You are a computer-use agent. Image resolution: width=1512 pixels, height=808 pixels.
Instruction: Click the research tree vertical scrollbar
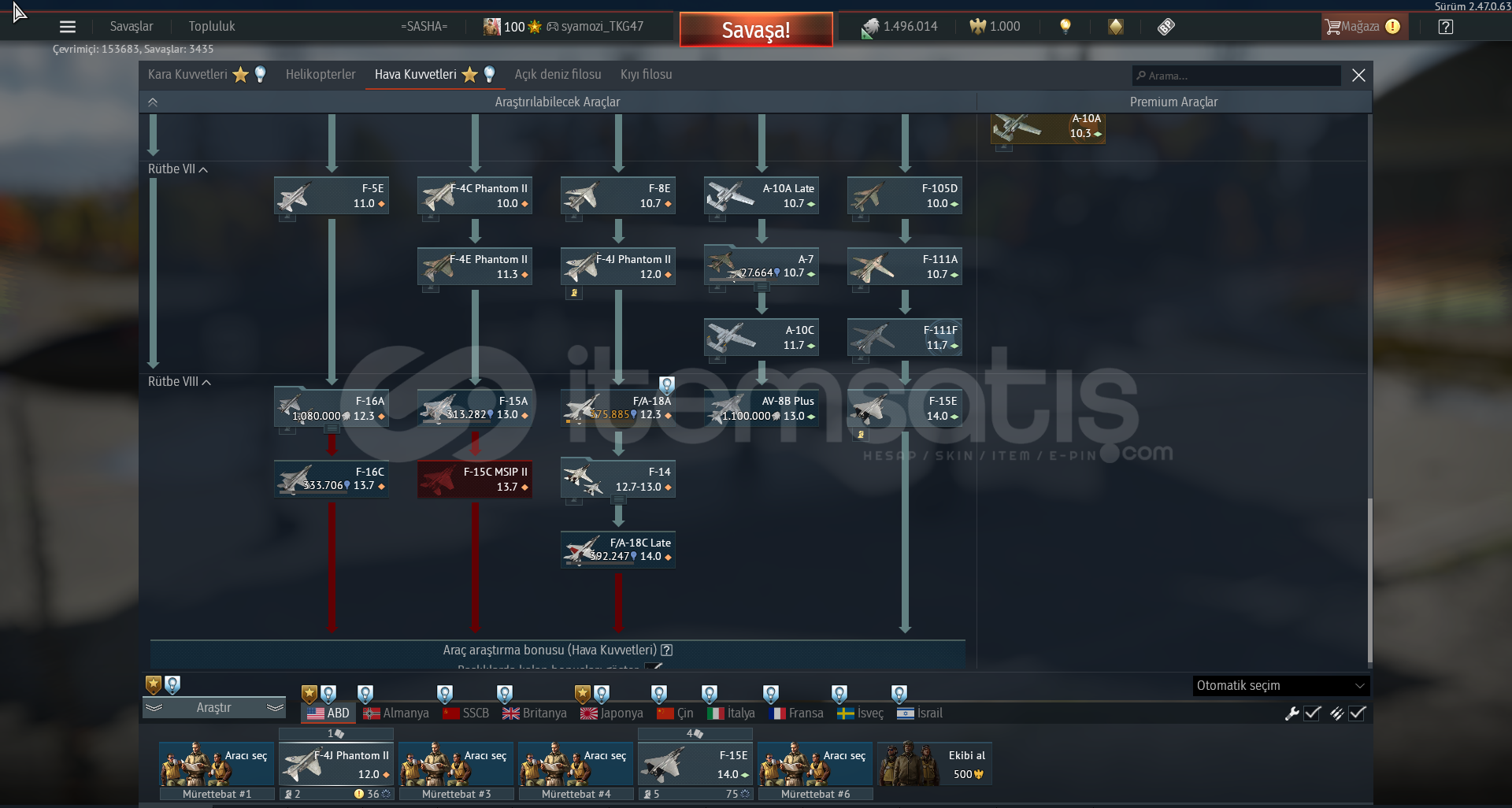click(1370, 580)
